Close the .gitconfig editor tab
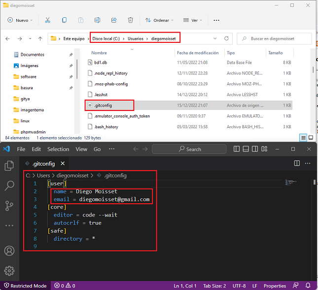The image size is (318, 290). coord(63,163)
